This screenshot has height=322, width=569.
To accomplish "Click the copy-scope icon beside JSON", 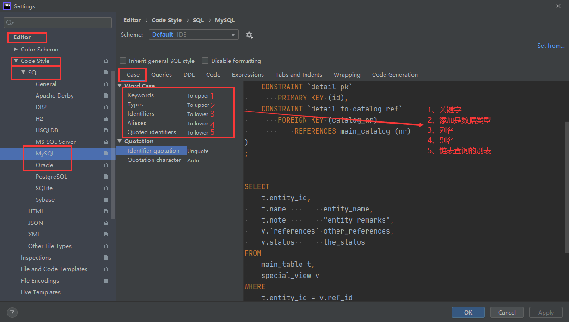I will pyautogui.click(x=105, y=223).
